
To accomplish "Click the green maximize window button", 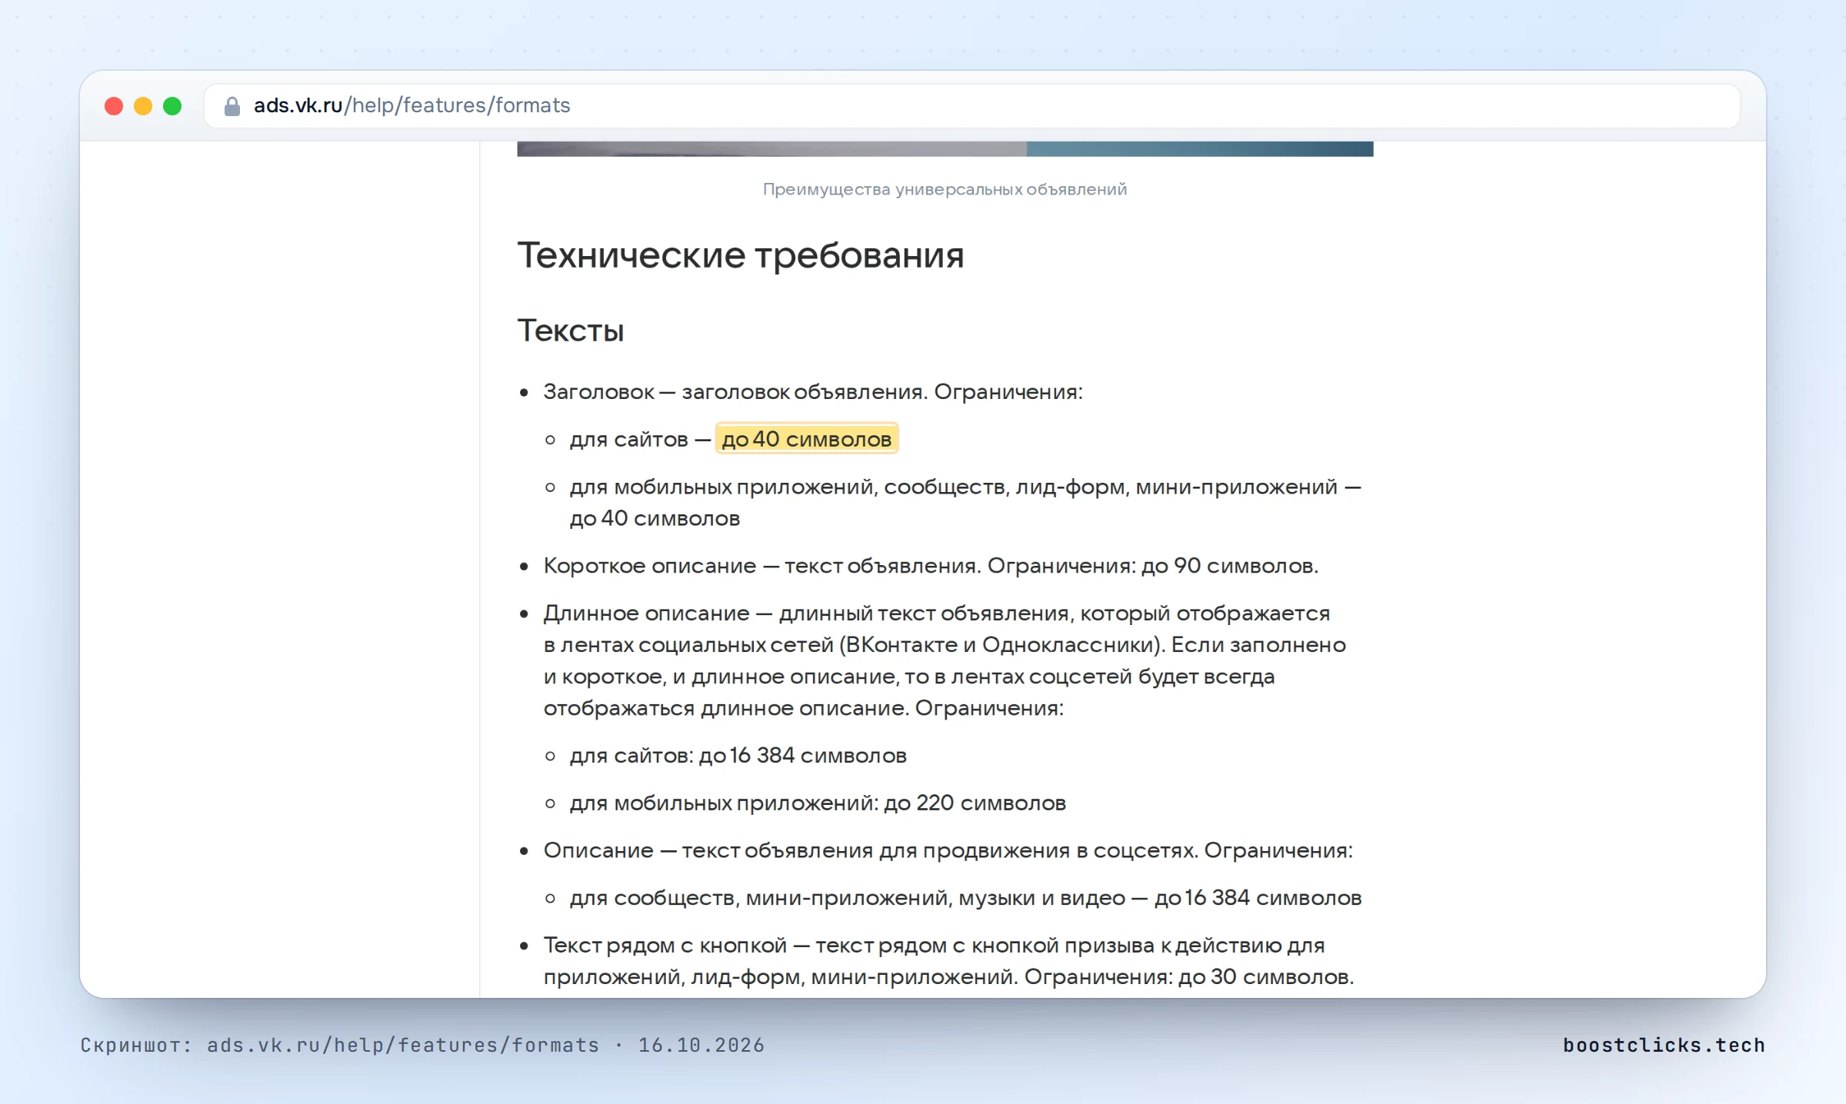I will (x=172, y=106).
